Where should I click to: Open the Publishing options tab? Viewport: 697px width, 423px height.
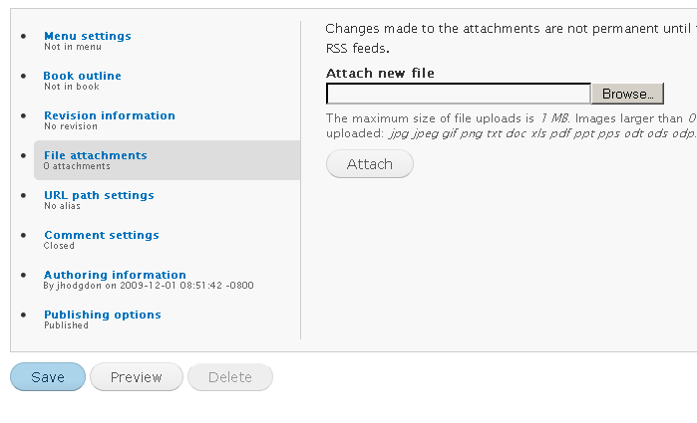pos(103,315)
